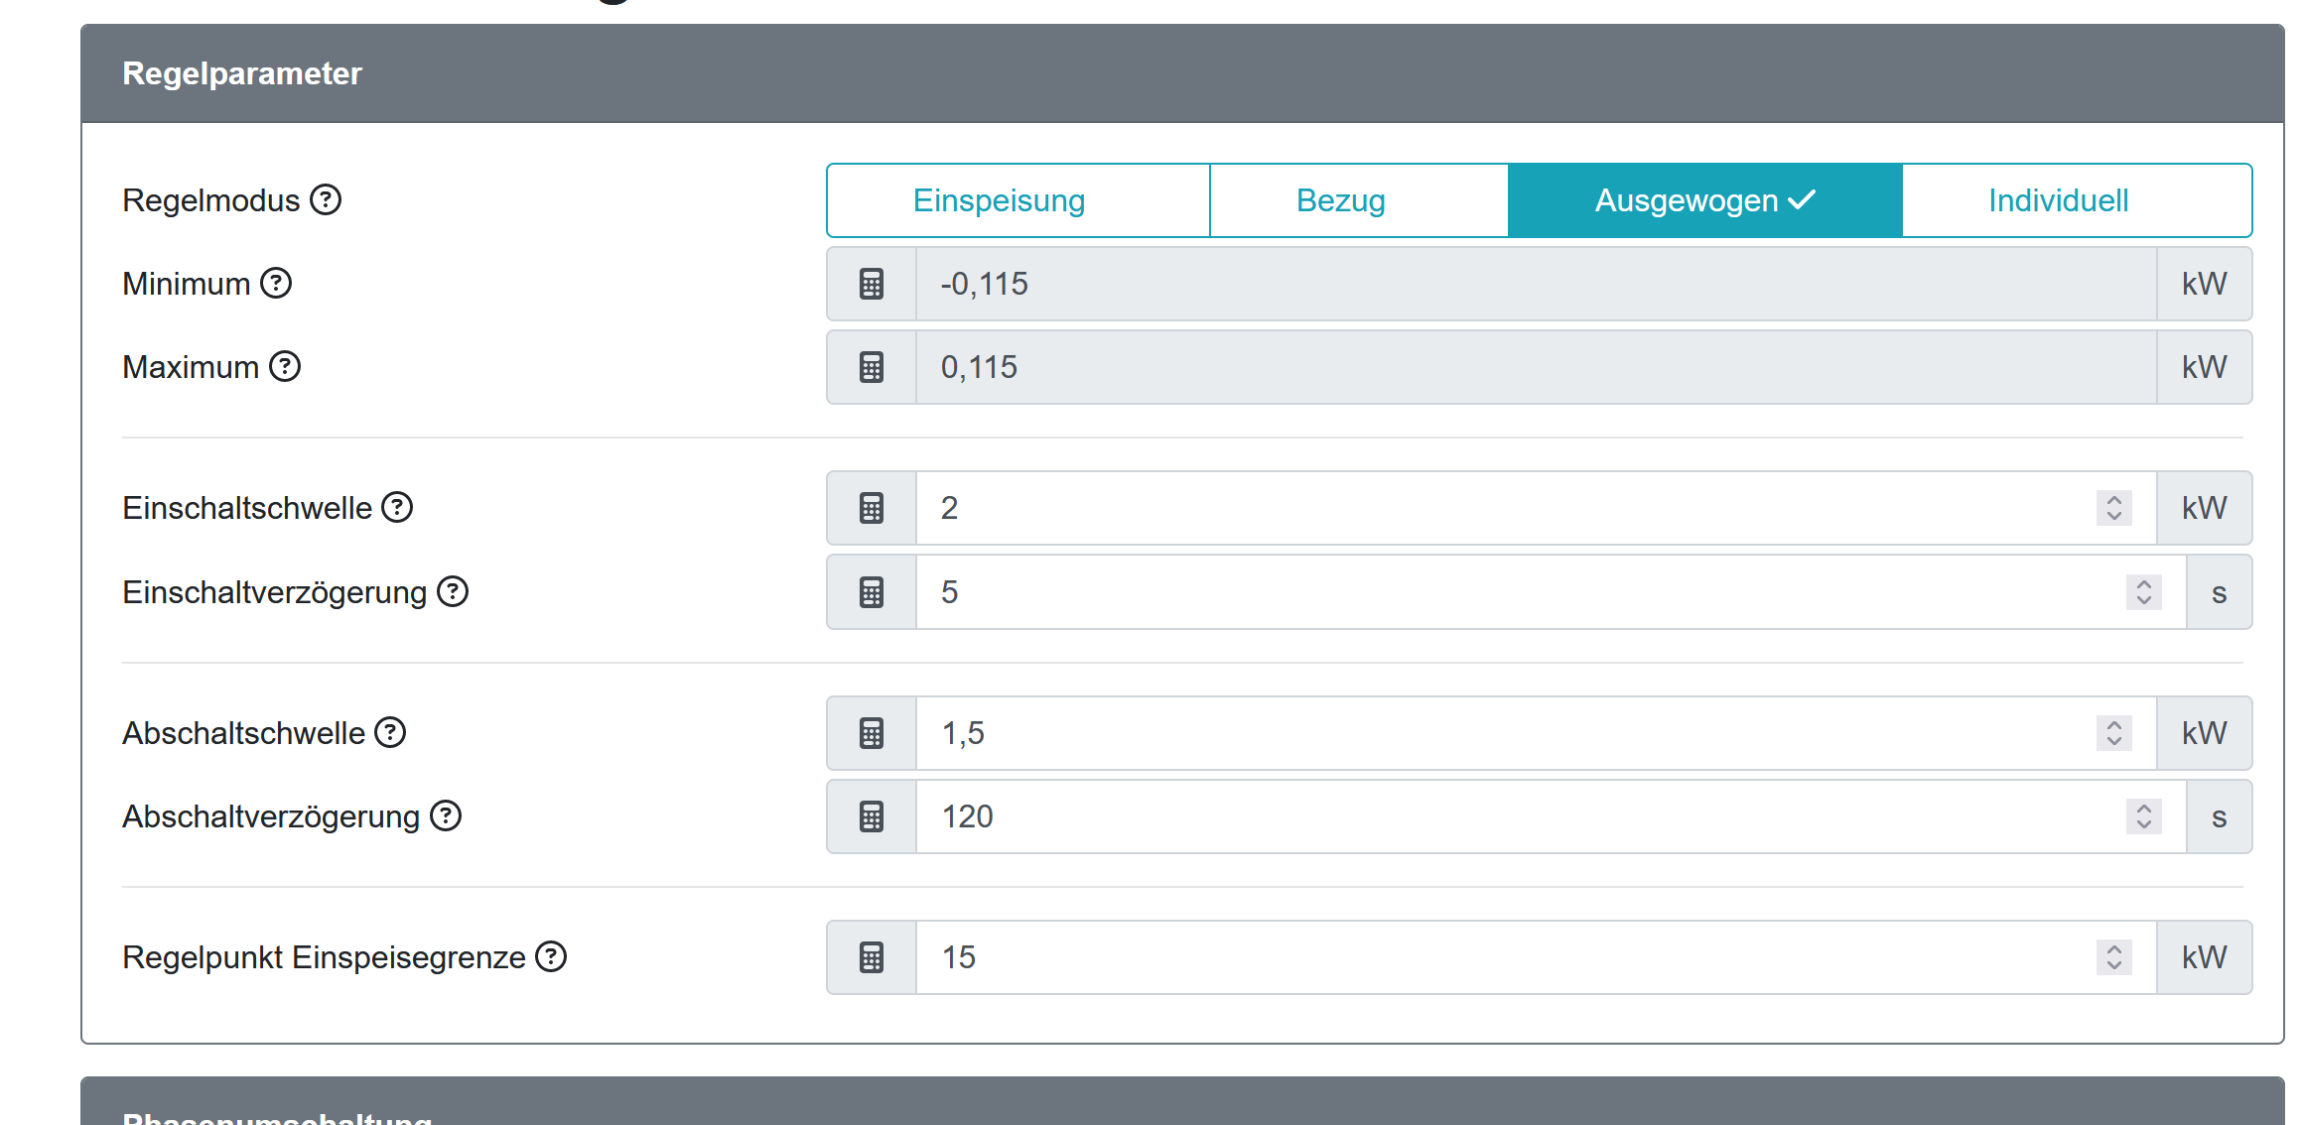This screenshot has height=1125, width=2303.
Task: Click the Abschaltverzögerung 120 input field
Action: (x=1489, y=816)
